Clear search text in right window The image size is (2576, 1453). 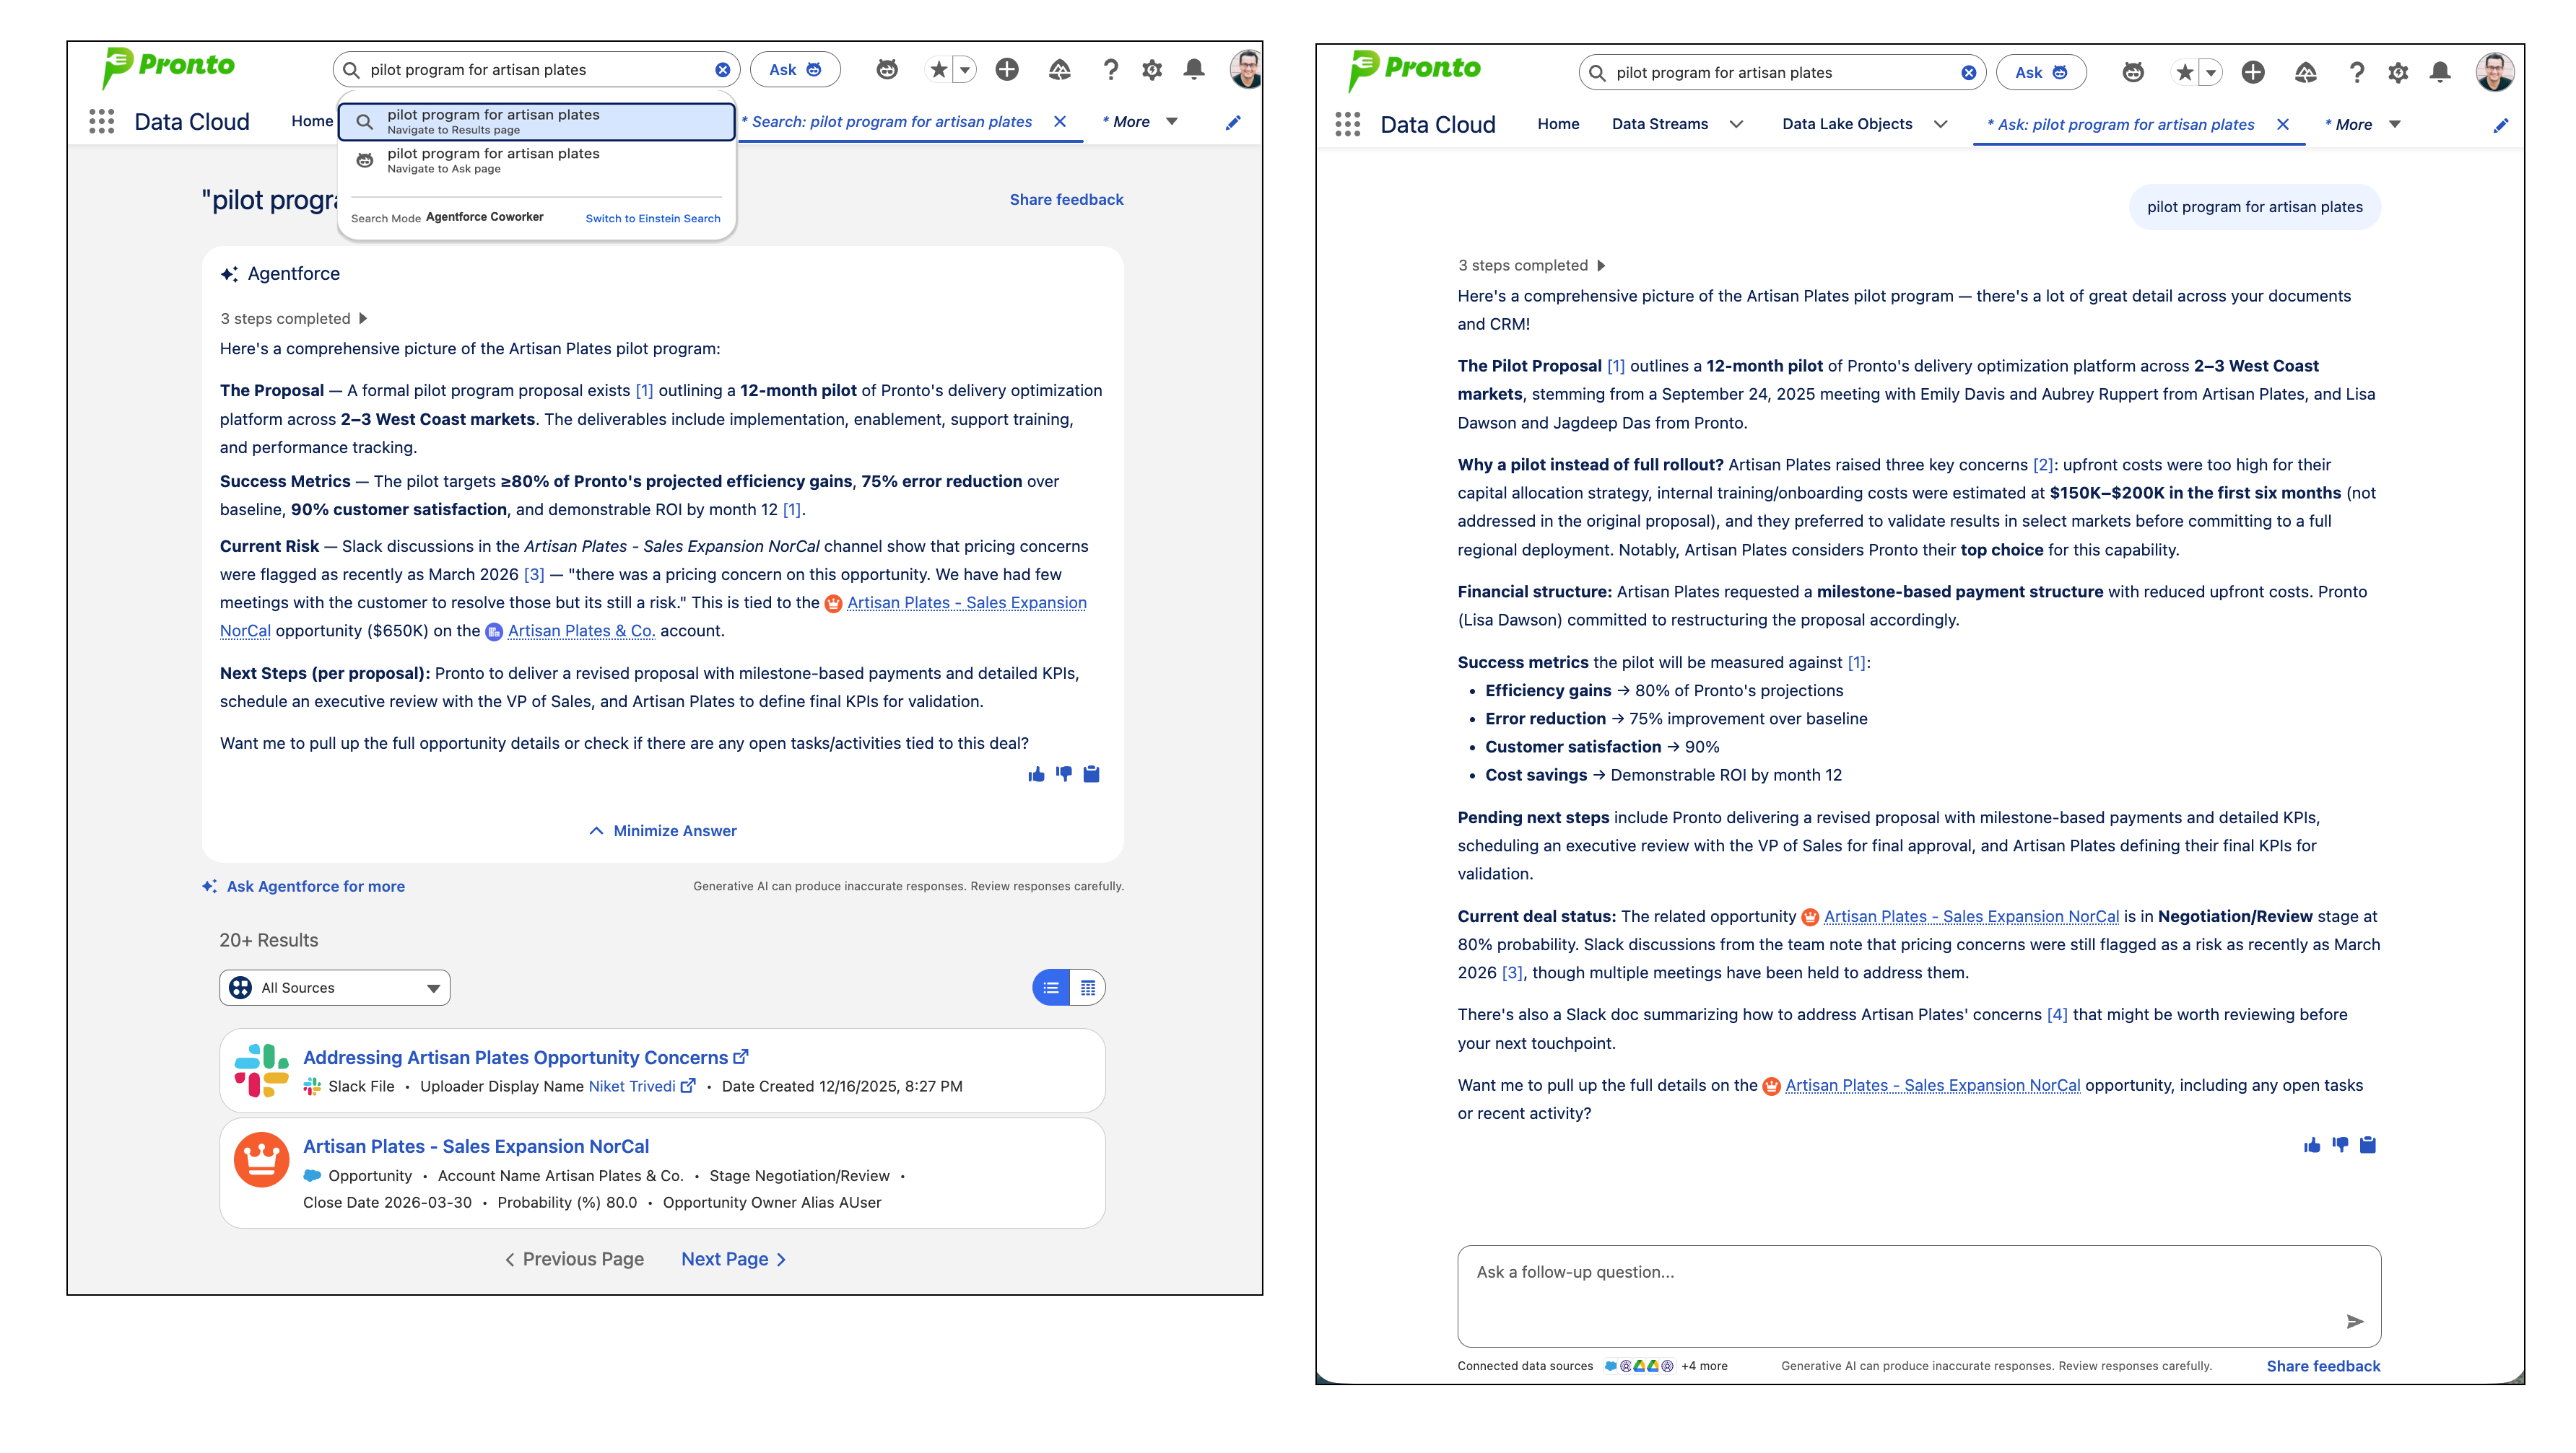[1968, 73]
